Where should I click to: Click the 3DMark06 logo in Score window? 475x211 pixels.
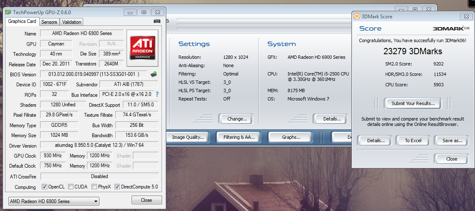pyautogui.click(x=451, y=28)
